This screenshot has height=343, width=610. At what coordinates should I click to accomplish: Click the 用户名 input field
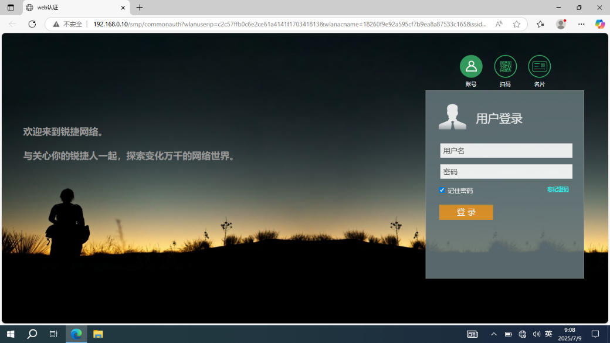click(x=506, y=151)
